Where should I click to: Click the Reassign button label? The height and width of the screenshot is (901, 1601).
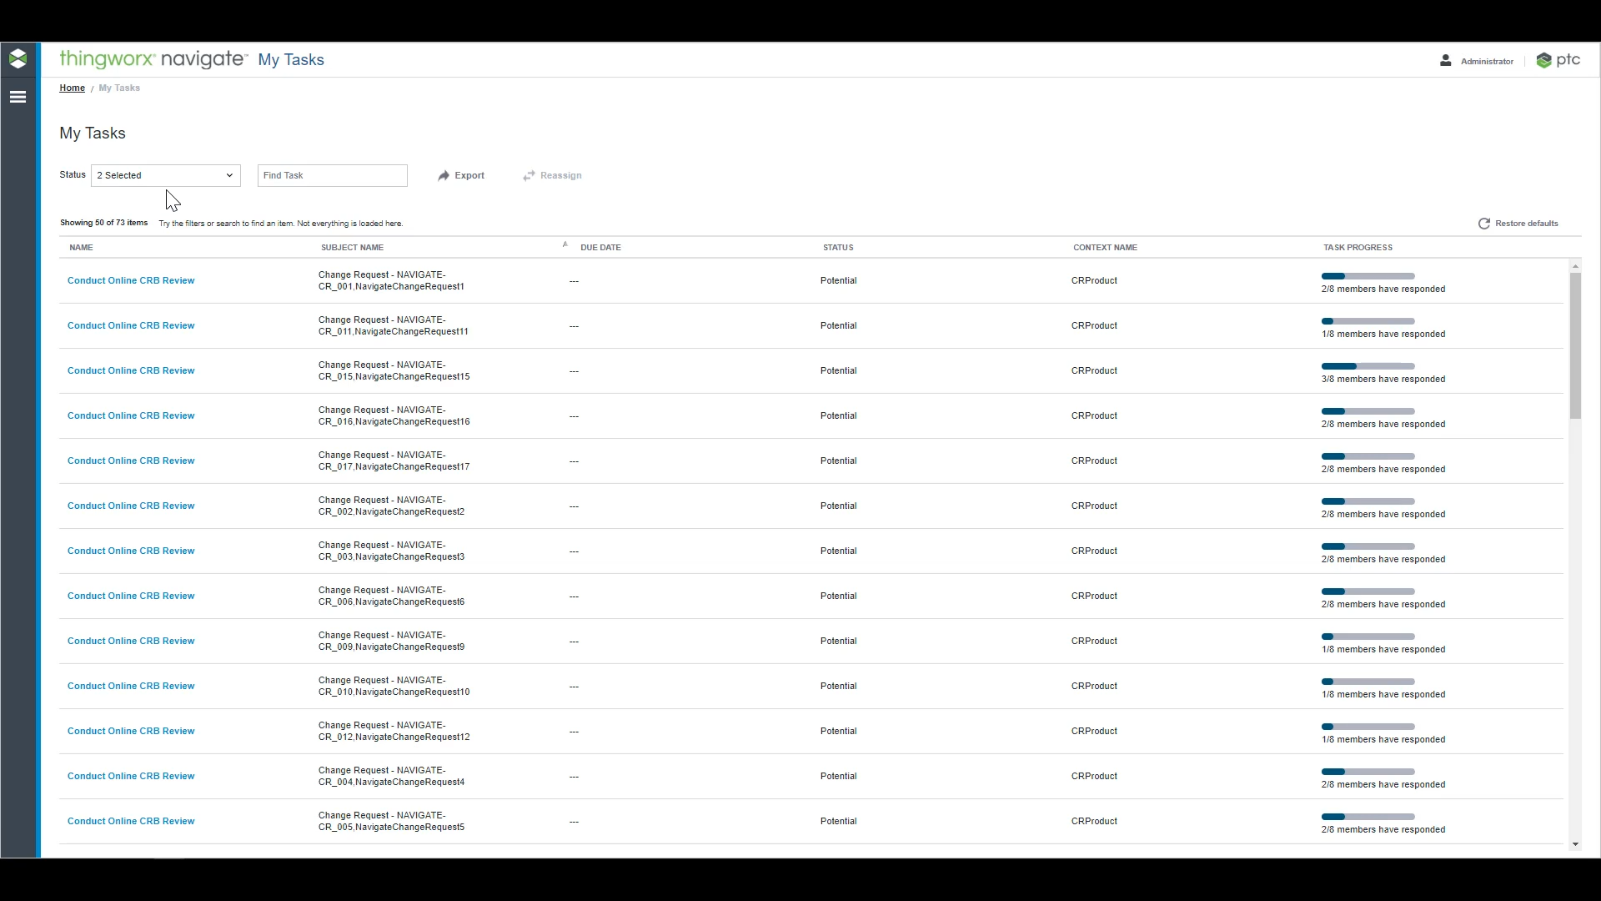(x=561, y=176)
